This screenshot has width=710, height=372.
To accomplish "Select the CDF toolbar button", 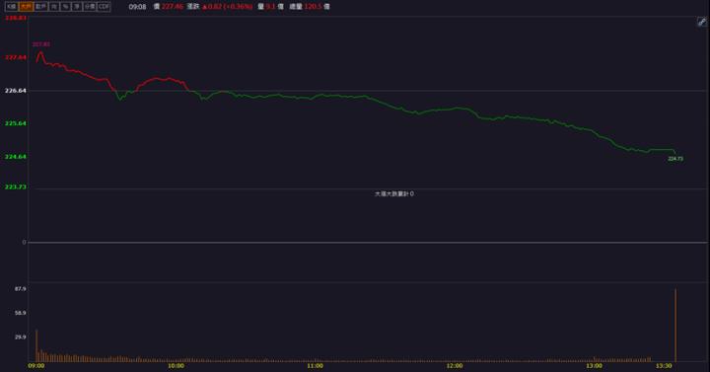I will coord(104,6).
